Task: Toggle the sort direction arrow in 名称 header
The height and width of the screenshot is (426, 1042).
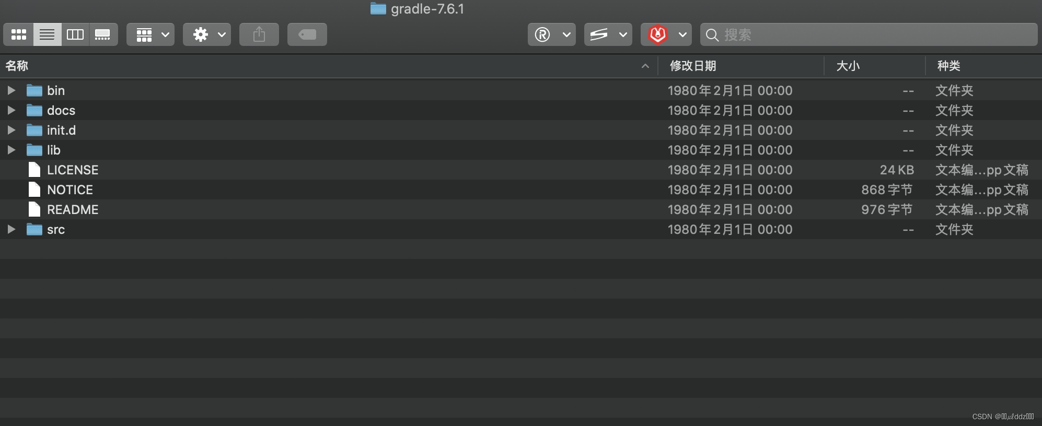Action: pos(645,66)
